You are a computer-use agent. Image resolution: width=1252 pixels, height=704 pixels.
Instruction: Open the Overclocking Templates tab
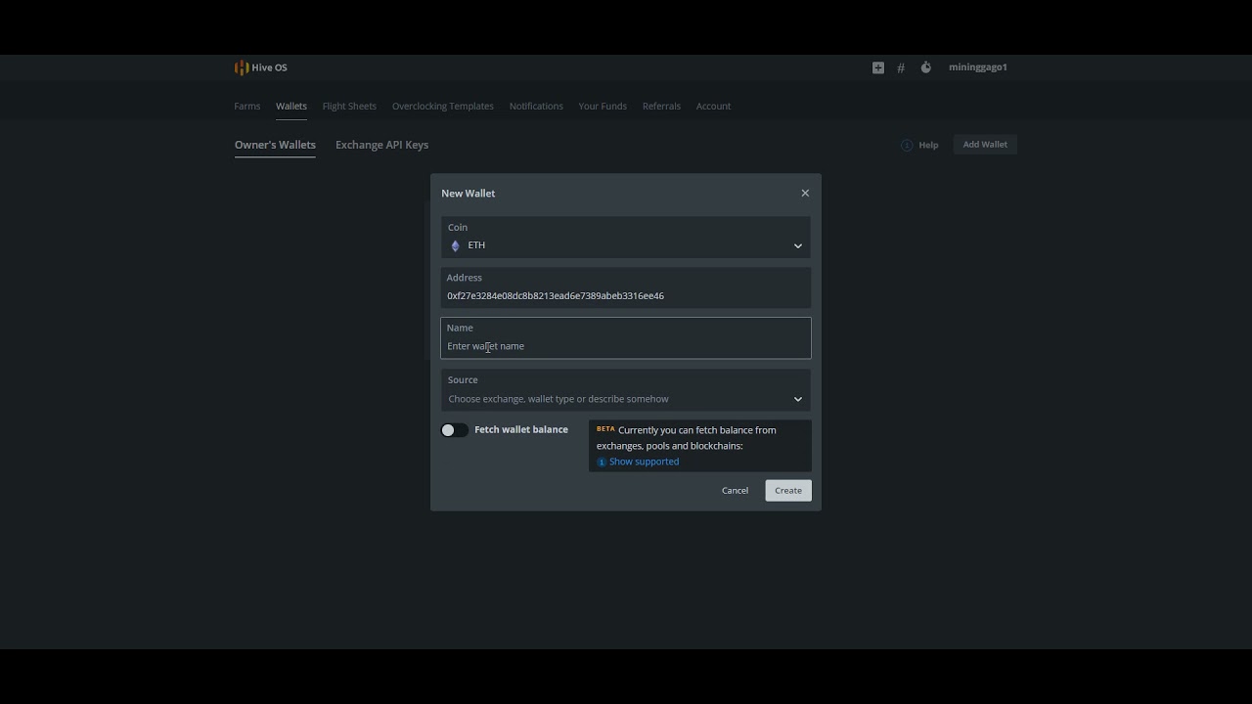pyautogui.click(x=442, y=106)
